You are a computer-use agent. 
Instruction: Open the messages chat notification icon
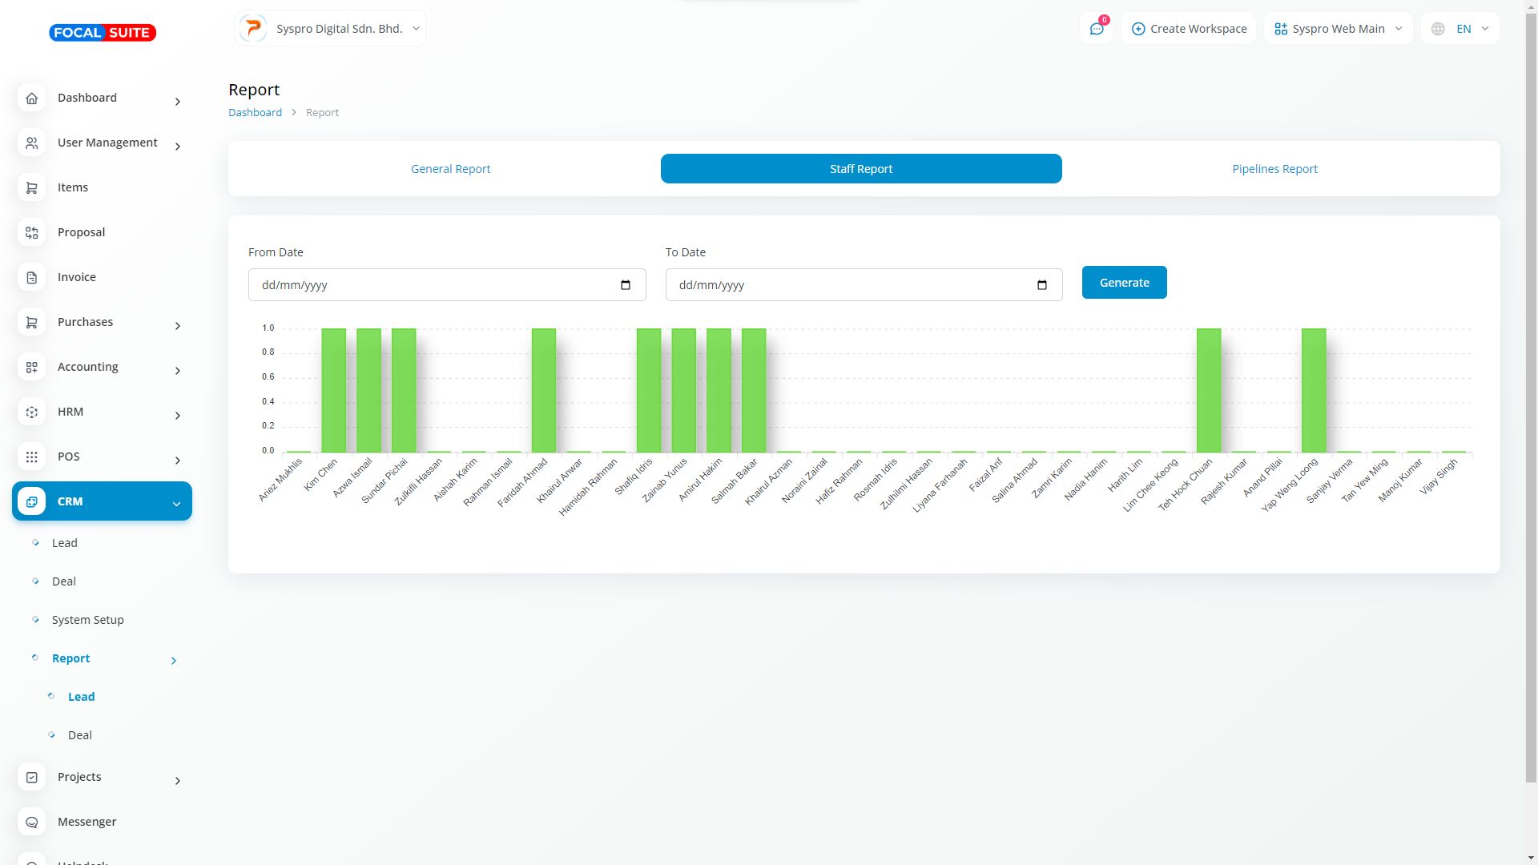pos(1097,29)
